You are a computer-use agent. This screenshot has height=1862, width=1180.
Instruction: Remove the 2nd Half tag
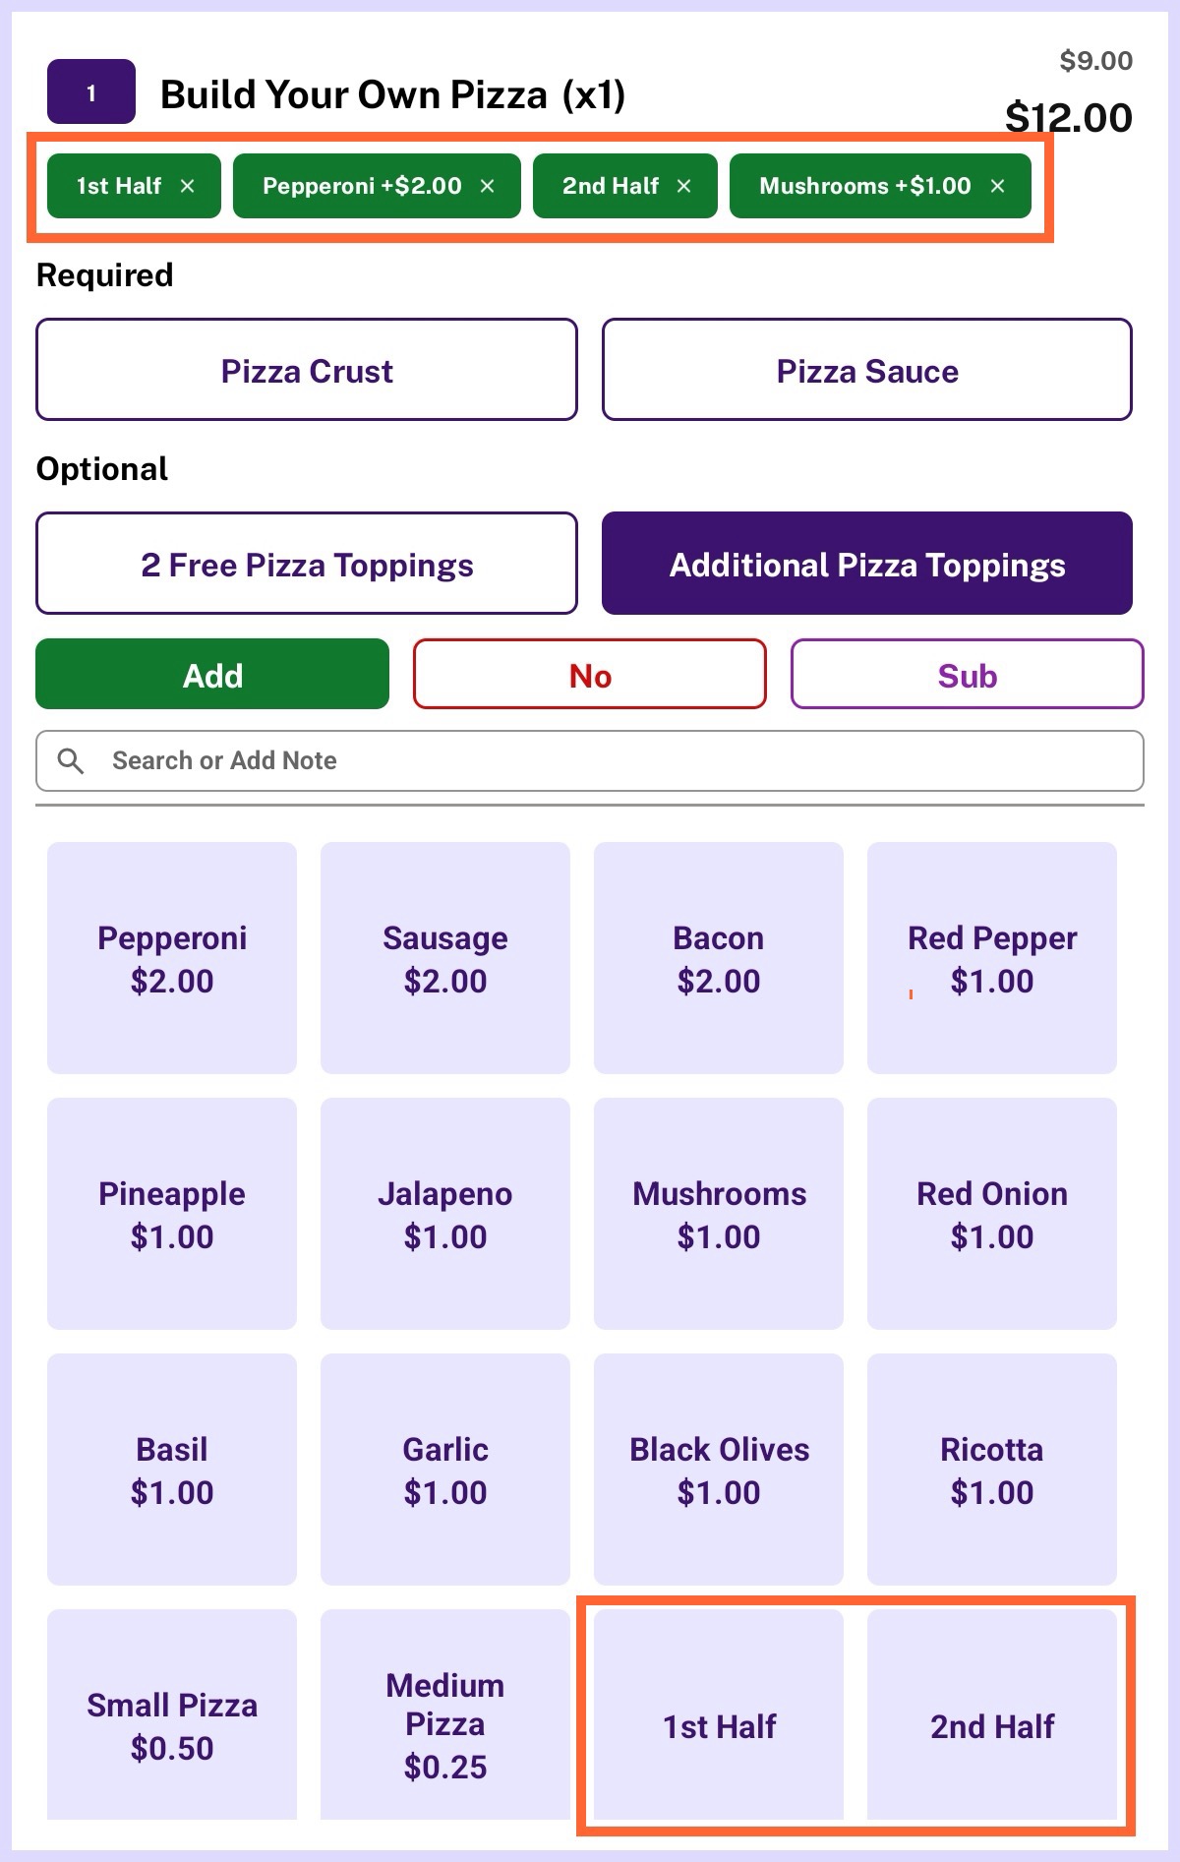(x=684, y=186)
